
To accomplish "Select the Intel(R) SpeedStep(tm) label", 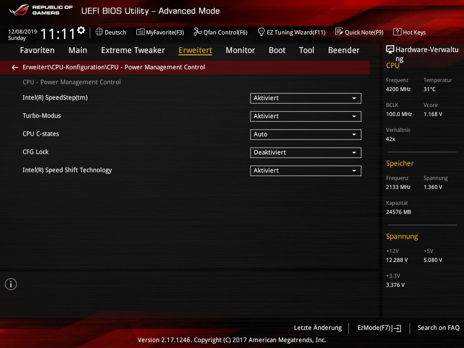I will click(55, 98).
